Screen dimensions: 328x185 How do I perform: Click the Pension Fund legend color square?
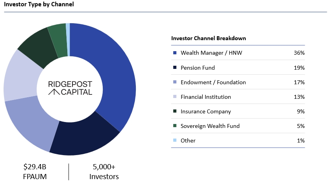[174, 68]
